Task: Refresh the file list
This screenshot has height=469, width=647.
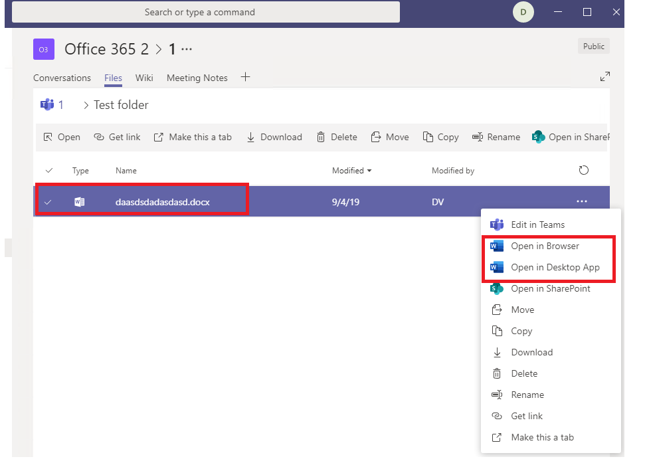Action: click(x=583, y=170)
